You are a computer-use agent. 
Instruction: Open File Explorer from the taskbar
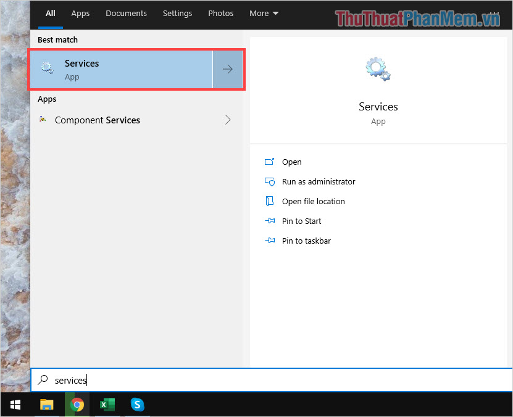46,405
